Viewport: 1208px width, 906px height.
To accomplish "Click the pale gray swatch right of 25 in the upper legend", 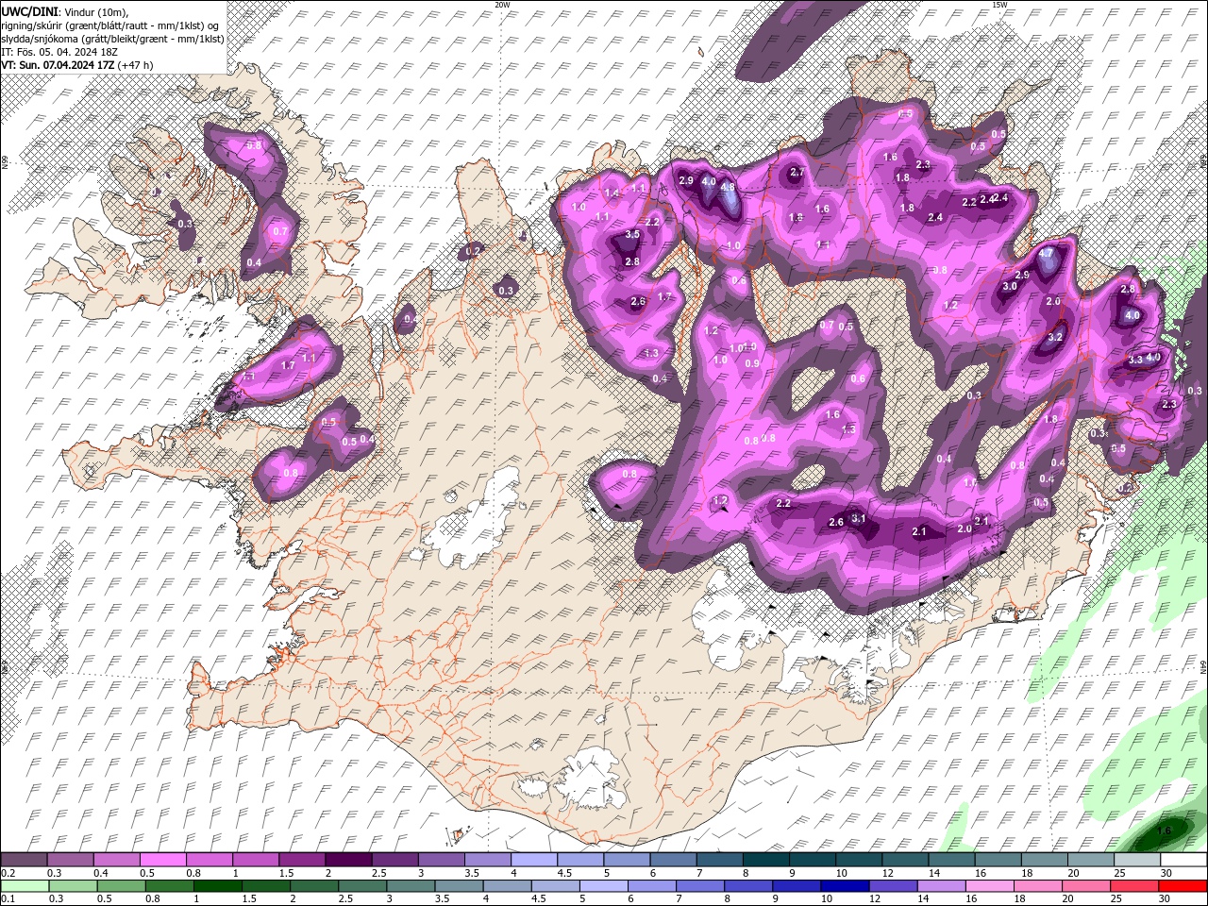I will coord(1136,860).
